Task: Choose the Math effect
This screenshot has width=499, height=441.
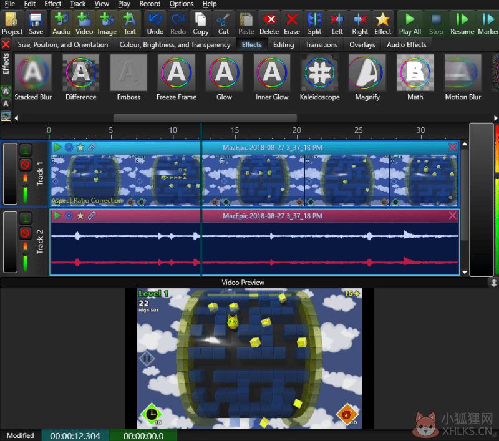Action: (415, 77)
